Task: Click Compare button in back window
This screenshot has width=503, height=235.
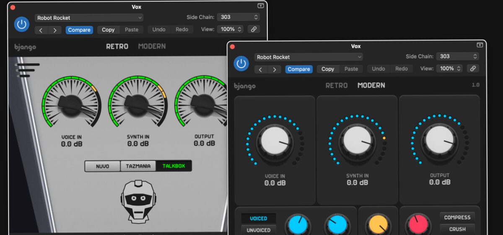Action: [79, 30]
